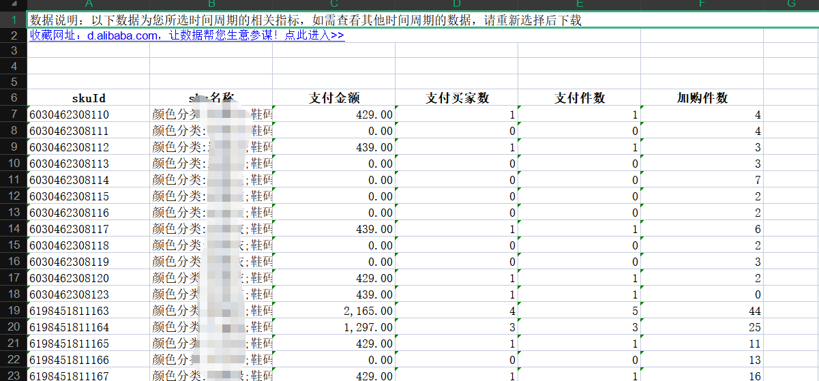
Task: Click the 加购件数 header cell
Action: click(x=702, y=98)
